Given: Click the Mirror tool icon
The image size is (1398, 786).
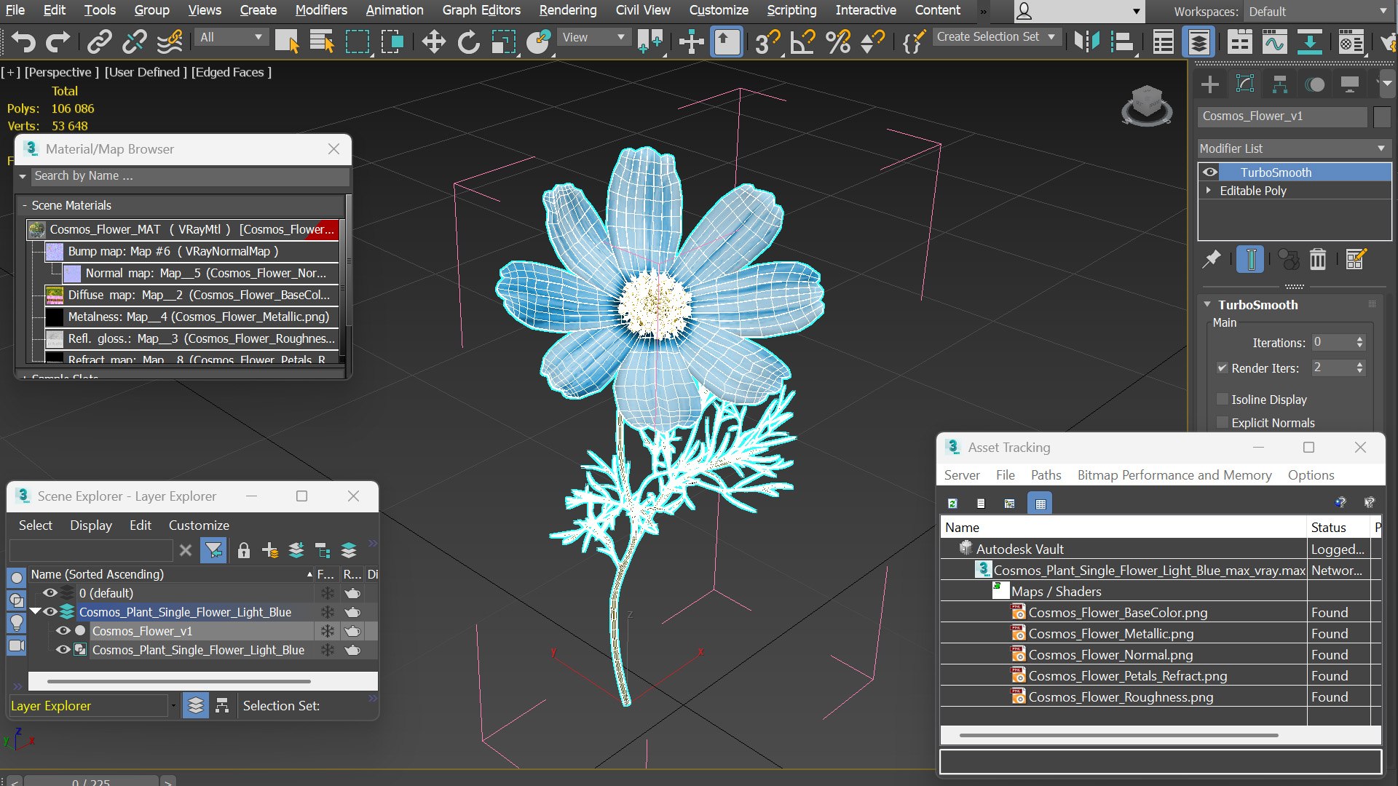Looking at the screenshot, I should point(1086,41).
